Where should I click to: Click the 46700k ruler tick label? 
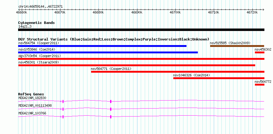pyautogui.click(x=175, y=12)
